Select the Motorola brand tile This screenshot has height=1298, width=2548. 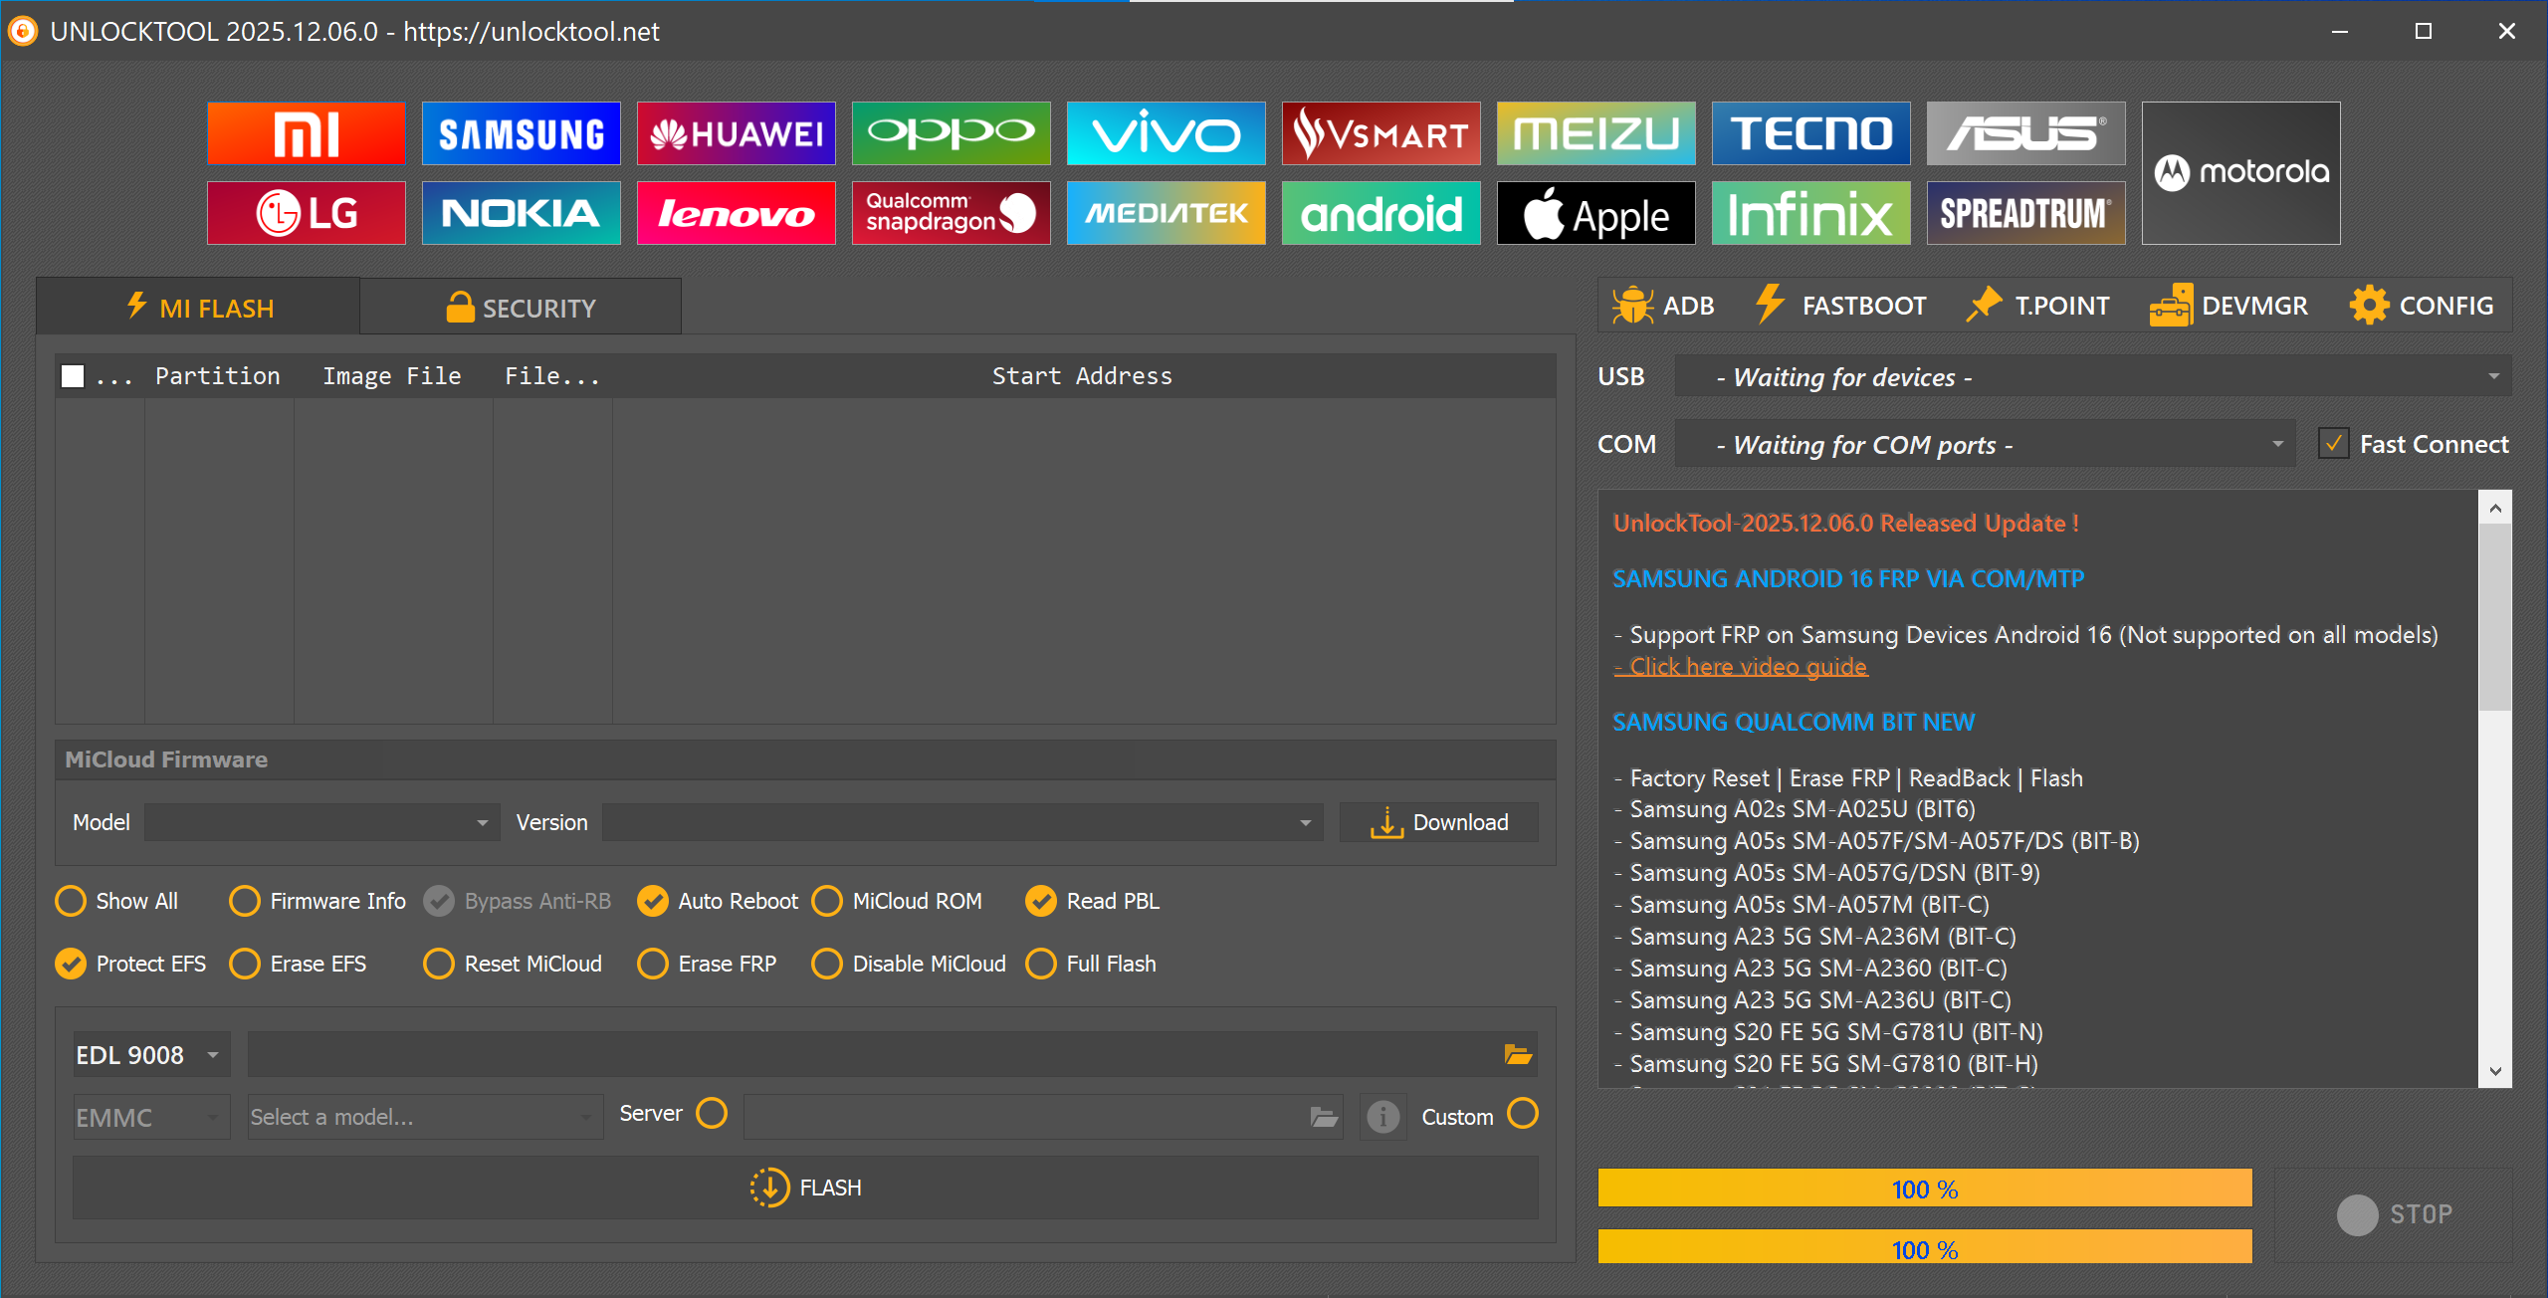(x=2240, y=173)
